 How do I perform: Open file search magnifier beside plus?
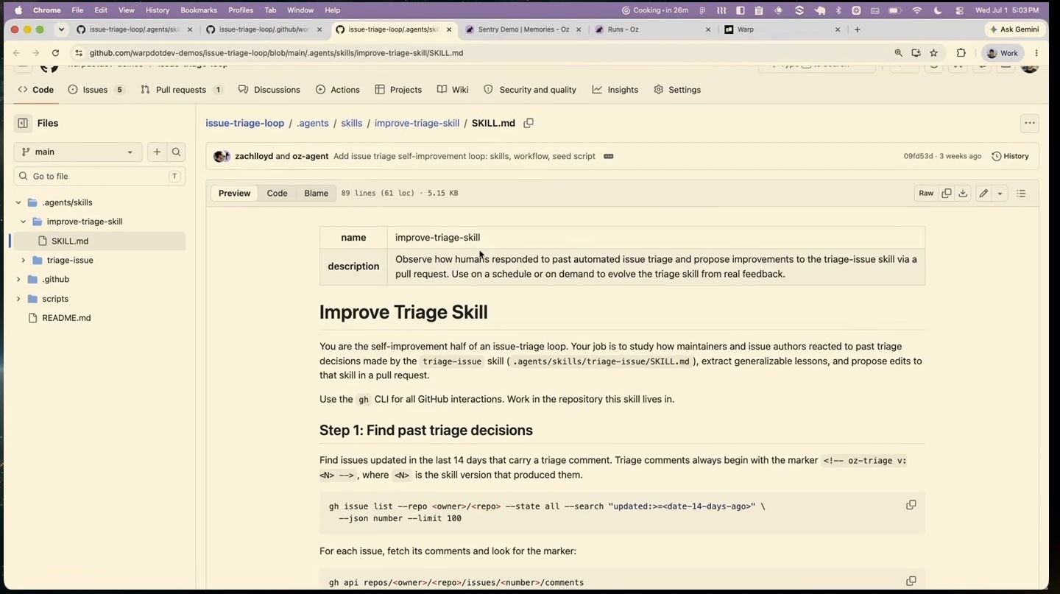coord(177,152)
